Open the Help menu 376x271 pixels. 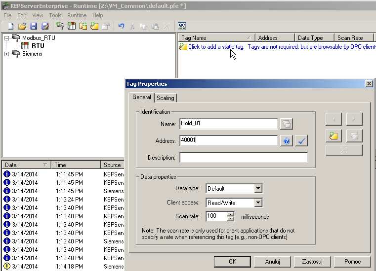coord(98,15)
